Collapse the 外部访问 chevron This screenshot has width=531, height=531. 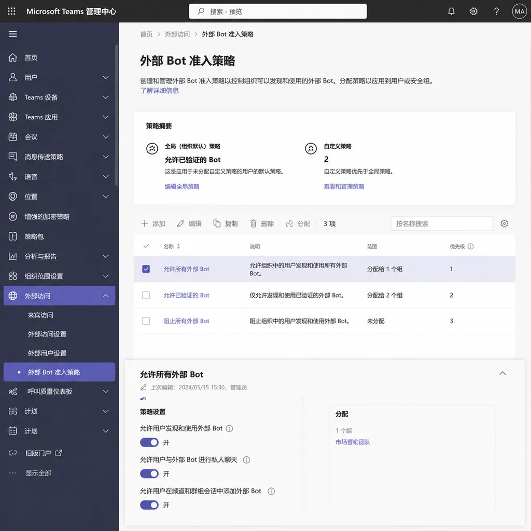point(106,296)
